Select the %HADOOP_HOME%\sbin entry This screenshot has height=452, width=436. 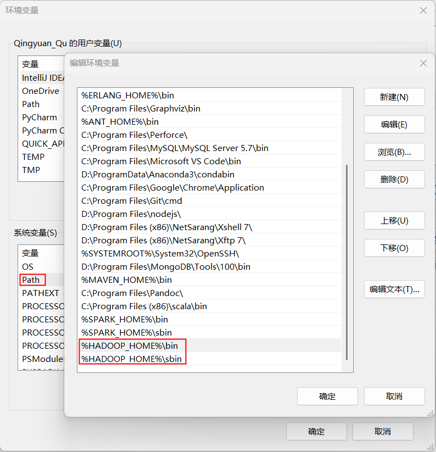(209, 359)
